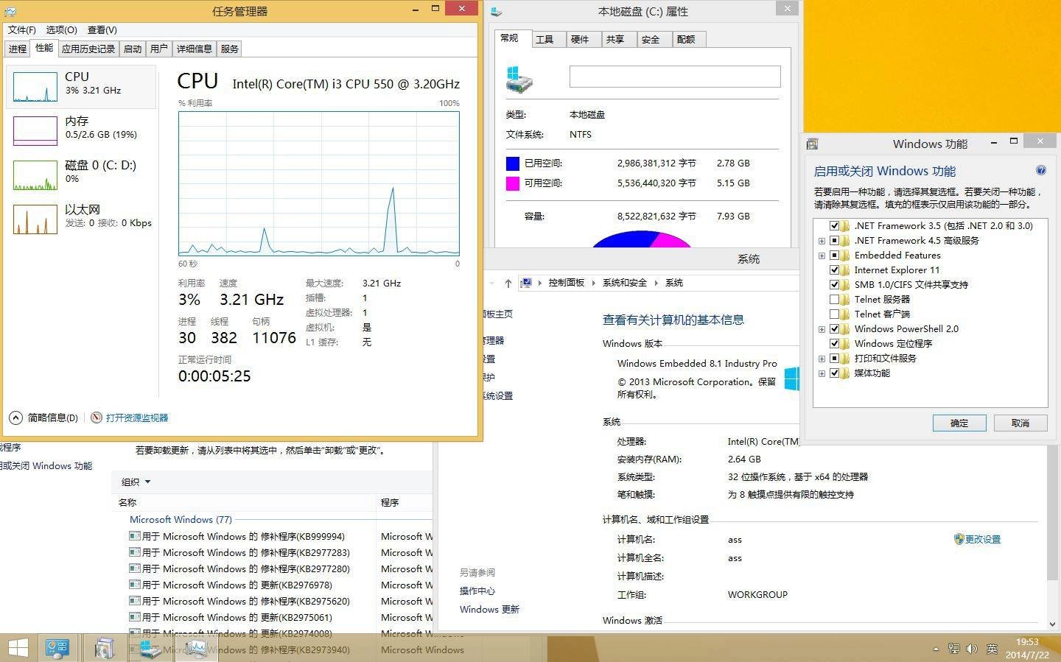Click the 简略信息 collapse arrow icon
Viewport: 1061px width, 662px height.
point(15,418)
